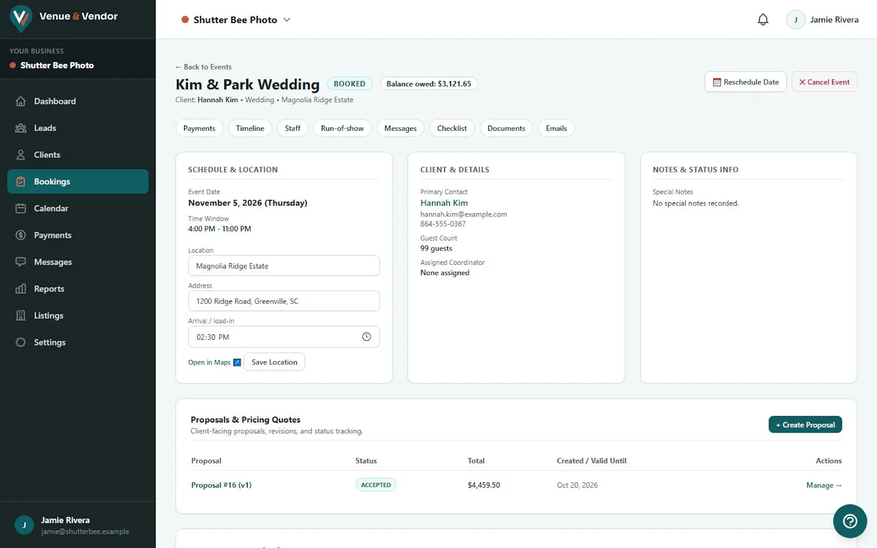Viewport: 877px width, 548px height.
Task: Open the Checklist tab
Action: click(452, 128)
